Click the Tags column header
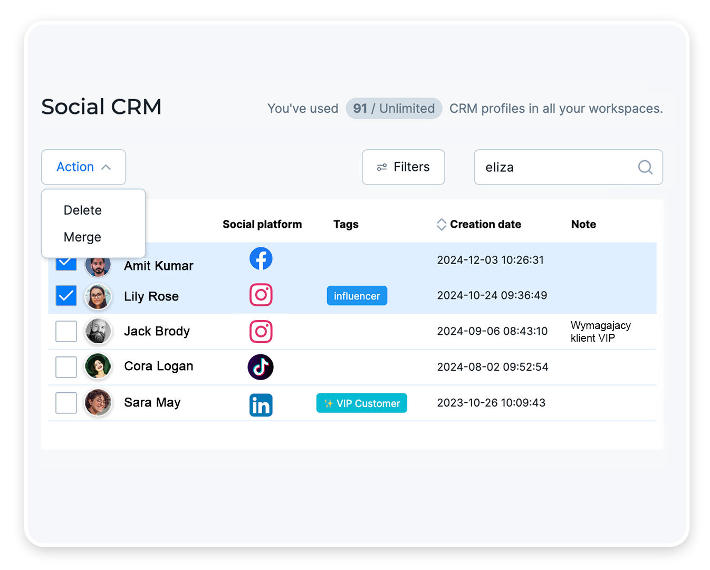The image size is (710, 570). [346, 224]
